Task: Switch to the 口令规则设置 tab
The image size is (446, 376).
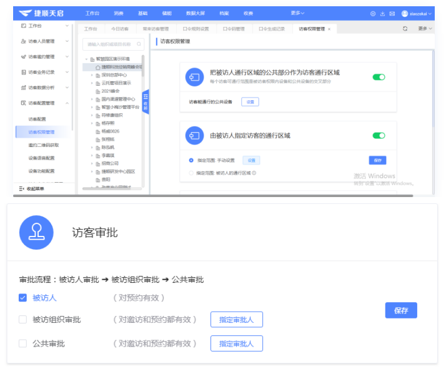Action: tap(196, 29)
